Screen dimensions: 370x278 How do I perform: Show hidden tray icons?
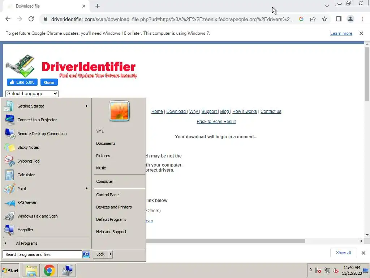tap(310, 270)
